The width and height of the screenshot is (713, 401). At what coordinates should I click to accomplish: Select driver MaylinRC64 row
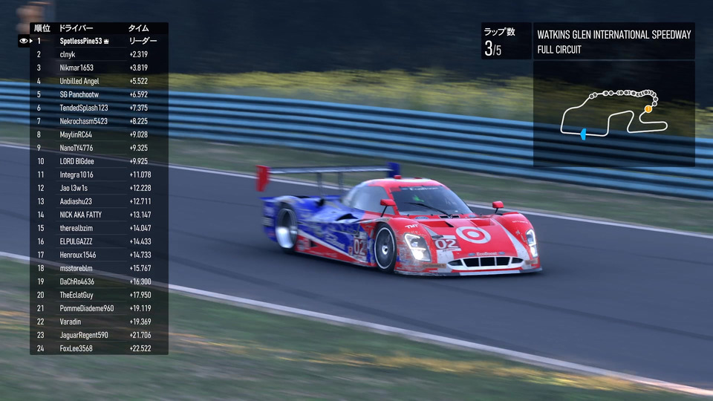[x=99, y=134]
